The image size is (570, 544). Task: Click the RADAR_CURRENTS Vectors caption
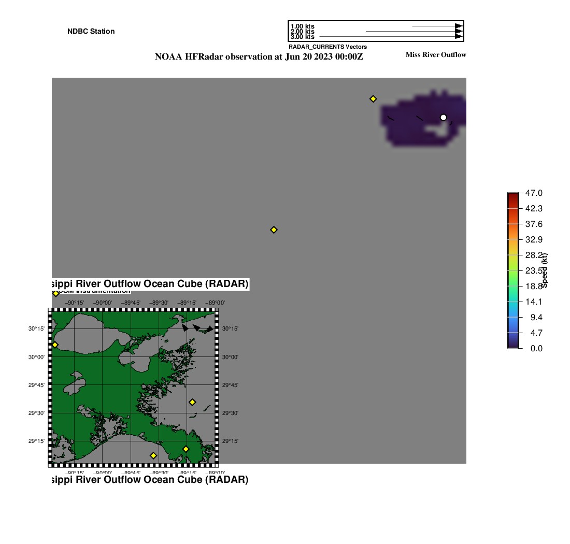327,47
